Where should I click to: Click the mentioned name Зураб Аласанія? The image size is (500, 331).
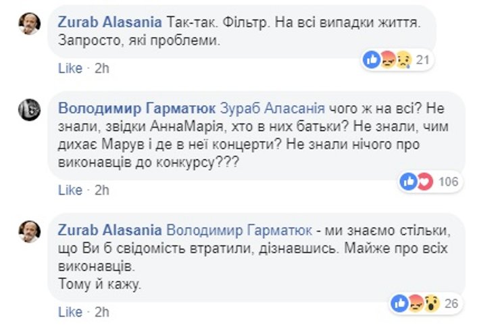[270, 108]
